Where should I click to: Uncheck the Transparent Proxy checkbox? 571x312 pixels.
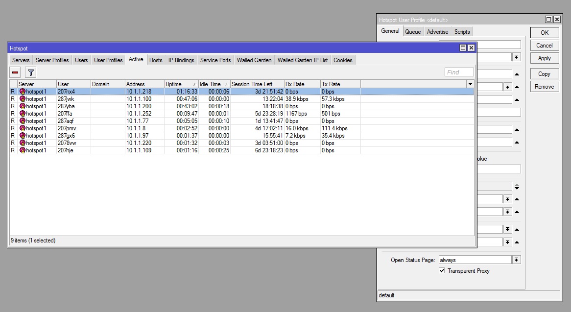tap(442, 271)
